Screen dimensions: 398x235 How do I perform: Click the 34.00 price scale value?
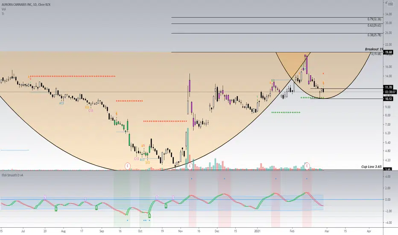point(388,14)
